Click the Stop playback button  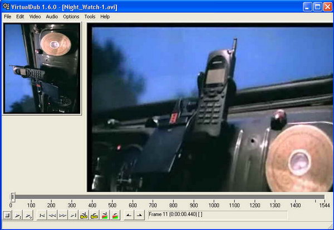pyautogui.click(x=7, y=216)
